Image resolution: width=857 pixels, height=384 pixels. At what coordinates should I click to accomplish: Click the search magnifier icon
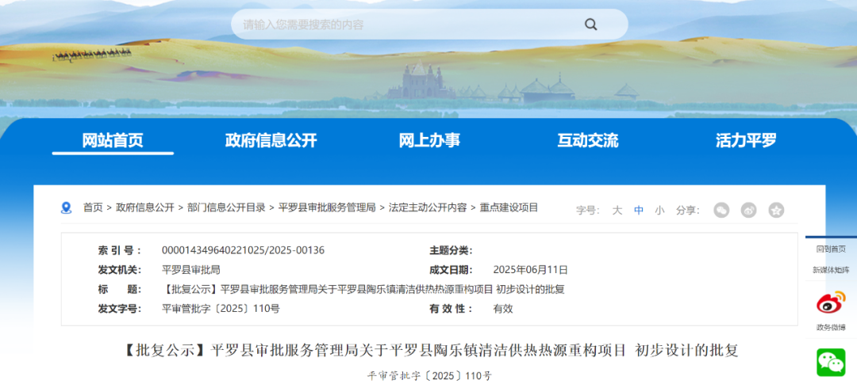click(x=591, y=24)
